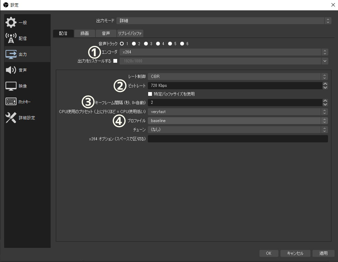
Task: Select audio track 5 radio button
Action: (170, 43)
